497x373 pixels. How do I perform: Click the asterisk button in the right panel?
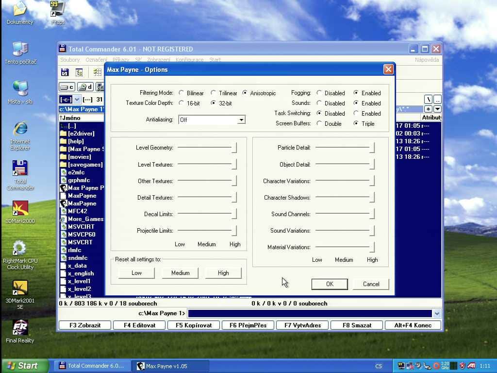428,109
